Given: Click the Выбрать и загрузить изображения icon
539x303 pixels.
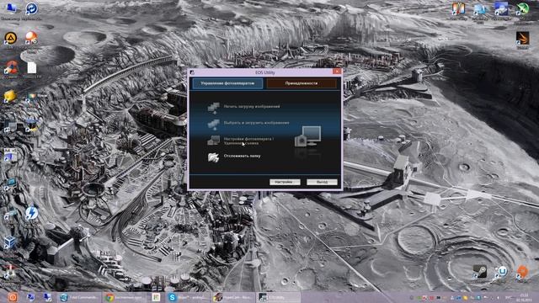Looking at the screenshot, I should coord(213,124).
